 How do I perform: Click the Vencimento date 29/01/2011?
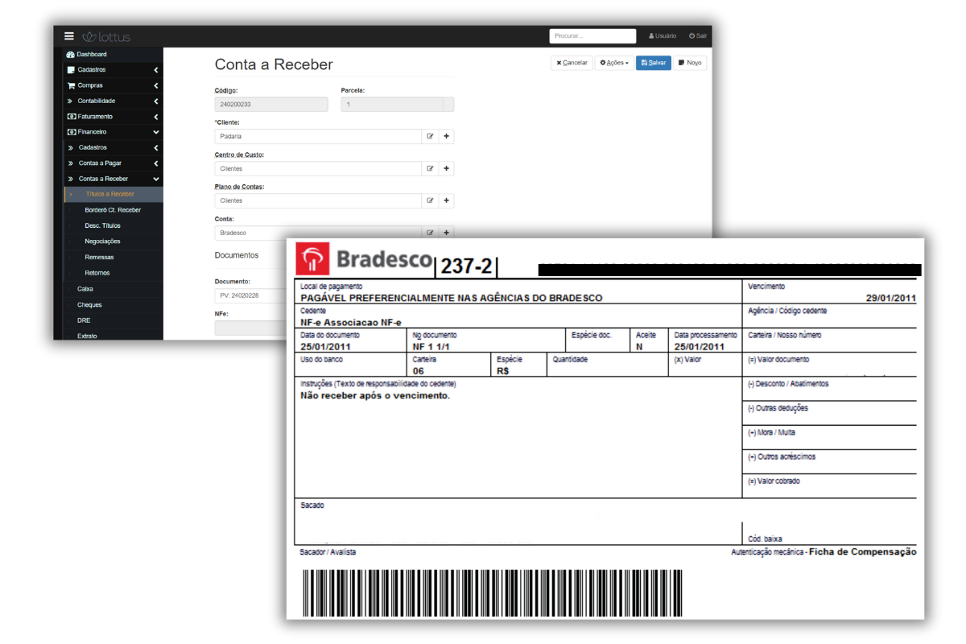point(891,298)
